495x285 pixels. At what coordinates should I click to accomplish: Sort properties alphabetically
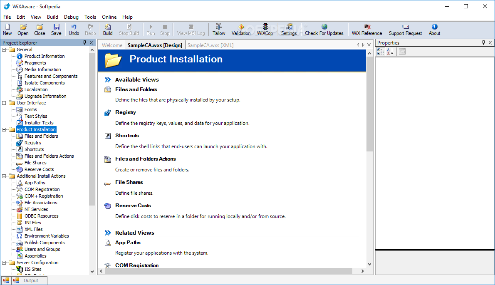point(390,52)
